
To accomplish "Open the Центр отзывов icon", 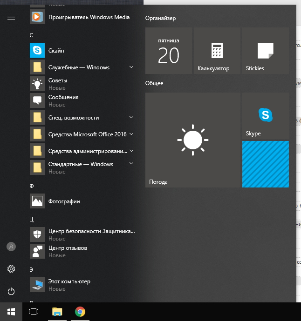I will tap(37, 251).
